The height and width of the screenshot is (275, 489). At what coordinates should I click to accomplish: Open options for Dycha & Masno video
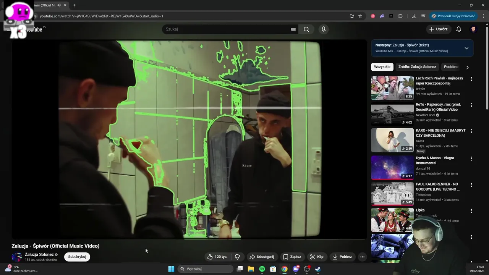click(x=471, y=159)
